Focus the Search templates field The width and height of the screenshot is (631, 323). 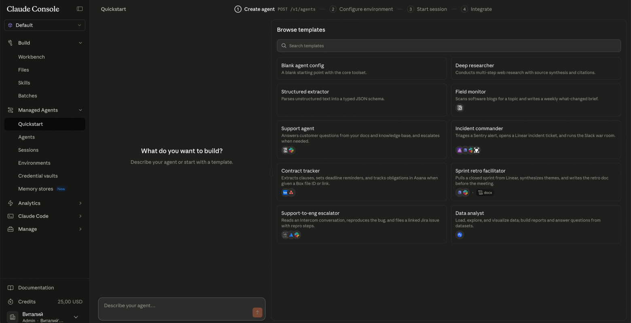tap(449, 46)
